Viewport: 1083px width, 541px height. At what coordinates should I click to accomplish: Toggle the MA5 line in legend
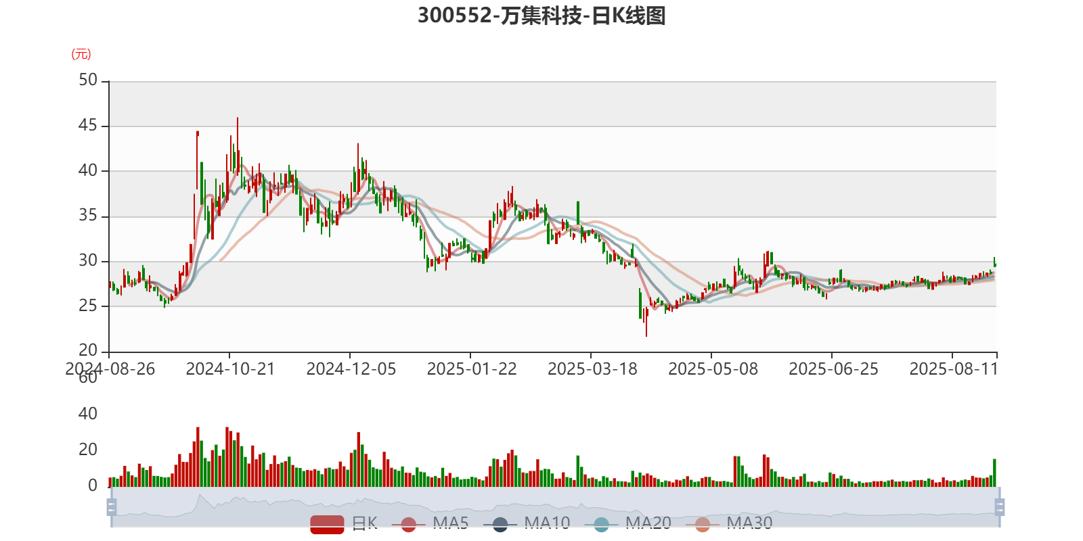coord(430,523)
